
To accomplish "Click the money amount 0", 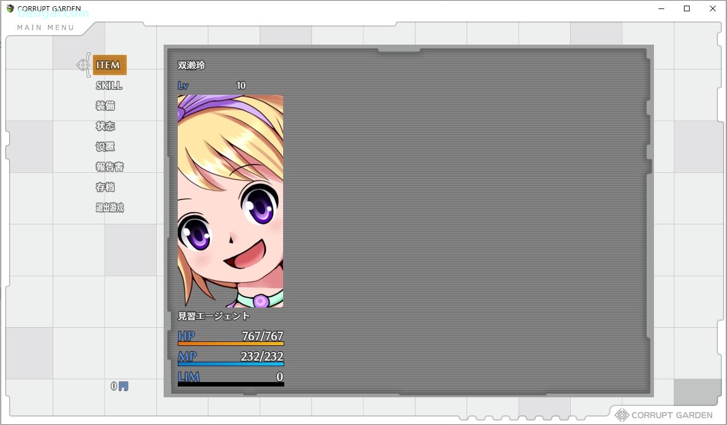I will pyautogui.click(x=114, y=387).
